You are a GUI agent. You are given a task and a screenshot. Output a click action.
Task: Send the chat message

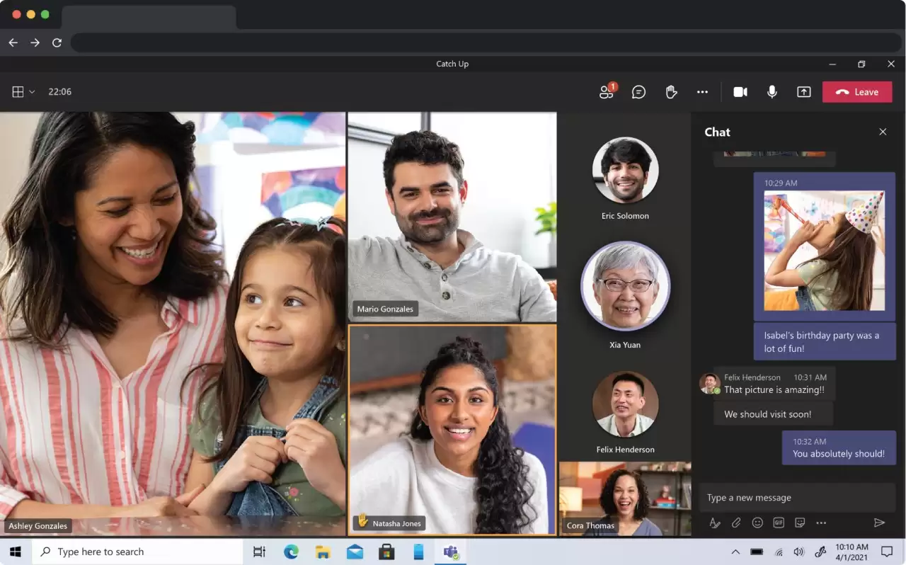880,523
